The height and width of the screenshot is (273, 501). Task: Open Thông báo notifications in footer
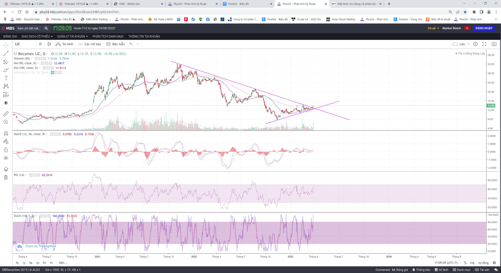pyautogui.click(x=421, y=270)
